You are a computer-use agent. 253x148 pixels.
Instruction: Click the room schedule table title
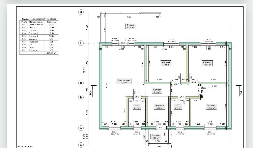tap(39, 19)
